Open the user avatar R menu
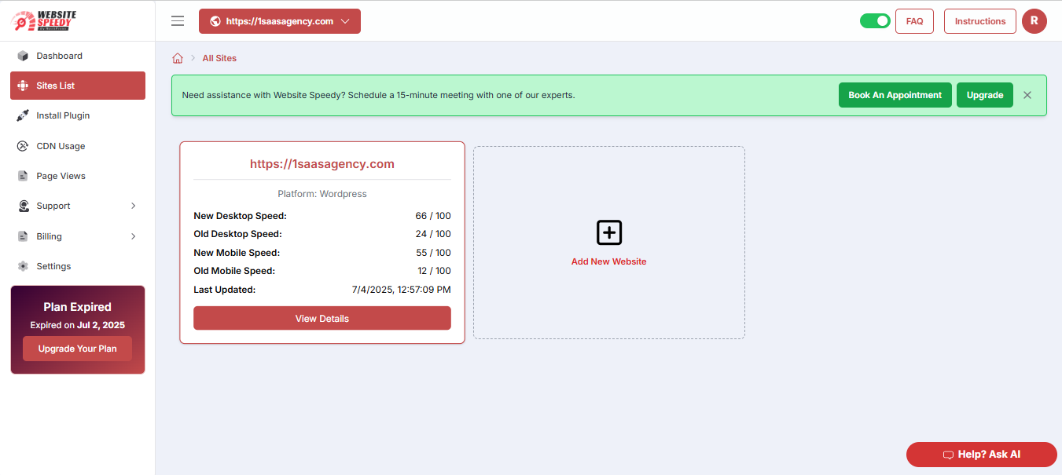The image size is (1062, 475). 1034,21
